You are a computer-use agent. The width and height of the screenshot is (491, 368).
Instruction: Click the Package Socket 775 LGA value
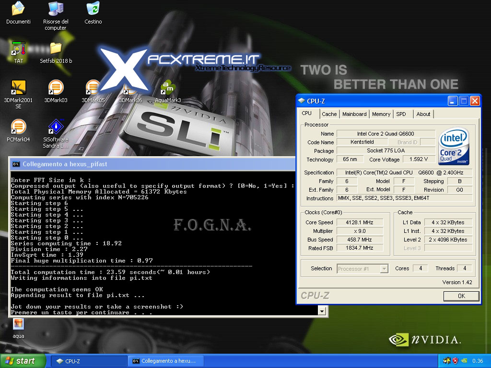click(x=386, y=150)
